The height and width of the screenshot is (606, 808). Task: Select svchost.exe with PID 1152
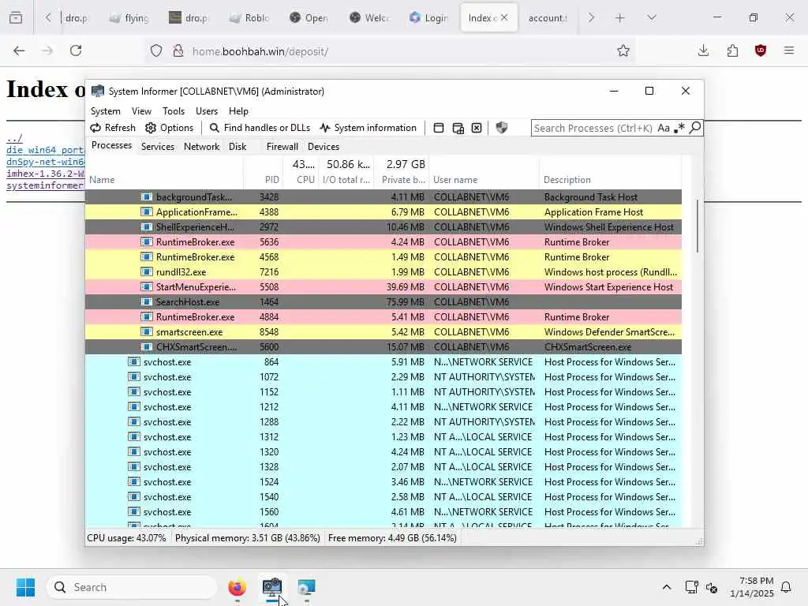(x=383, y=392)
